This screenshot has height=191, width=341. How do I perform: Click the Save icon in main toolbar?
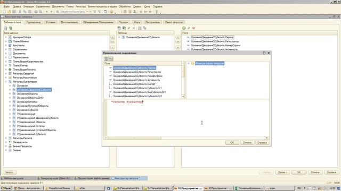tap(14, 12)
